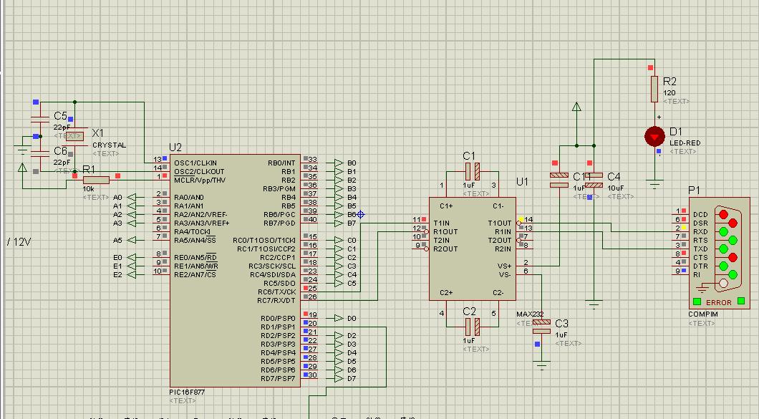Select the A0 input terminal arrow

132,197
